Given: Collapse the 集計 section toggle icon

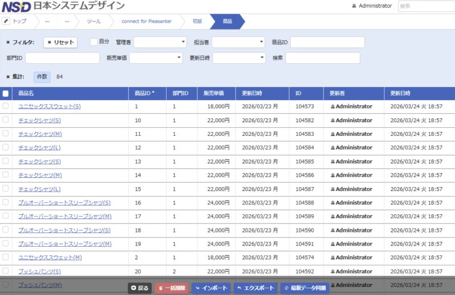Looking at the screenshot, I should coord(7,77).
